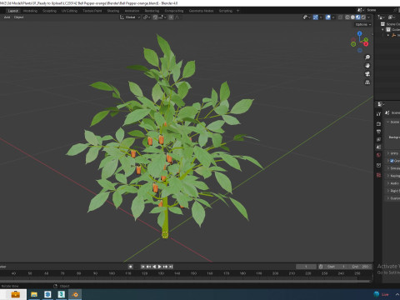Click the current frame number field

pos(306,267)
